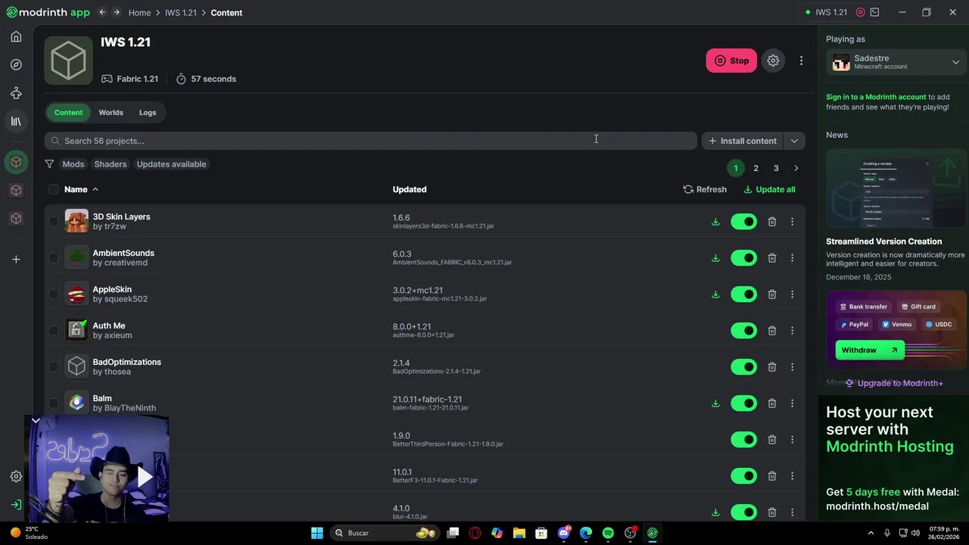Disable the 3D Skin Layers mod toggle
Image resolution: width=969 pixels, height=545 pixels.
pyautogui.click(x=743, y=222)
